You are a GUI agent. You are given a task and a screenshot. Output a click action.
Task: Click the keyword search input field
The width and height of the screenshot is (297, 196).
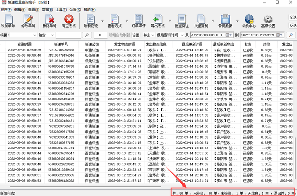tap(68, 35)
